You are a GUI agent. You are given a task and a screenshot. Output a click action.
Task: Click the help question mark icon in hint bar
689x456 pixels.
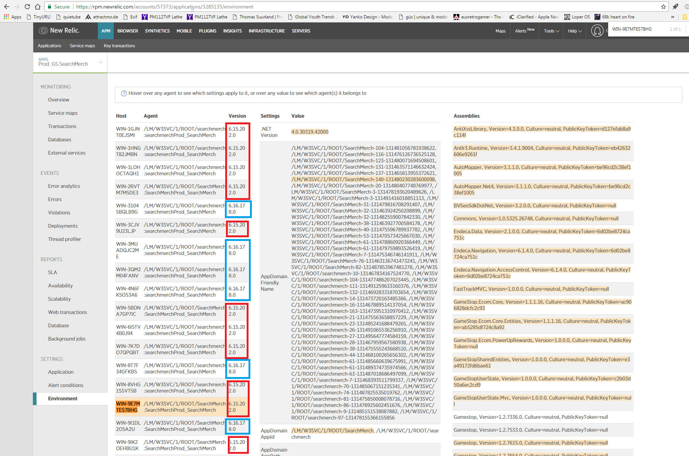[124, 93]
